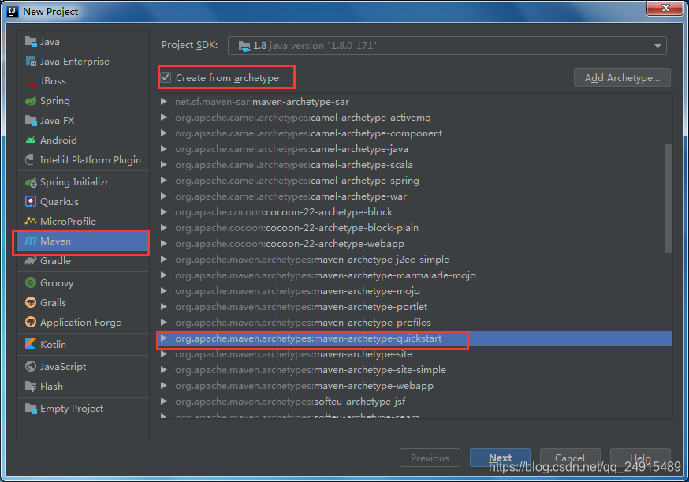This screenshot has width=689, height=482.
Task: Select maven-archetype-mojo row
Action: point(415,291)
